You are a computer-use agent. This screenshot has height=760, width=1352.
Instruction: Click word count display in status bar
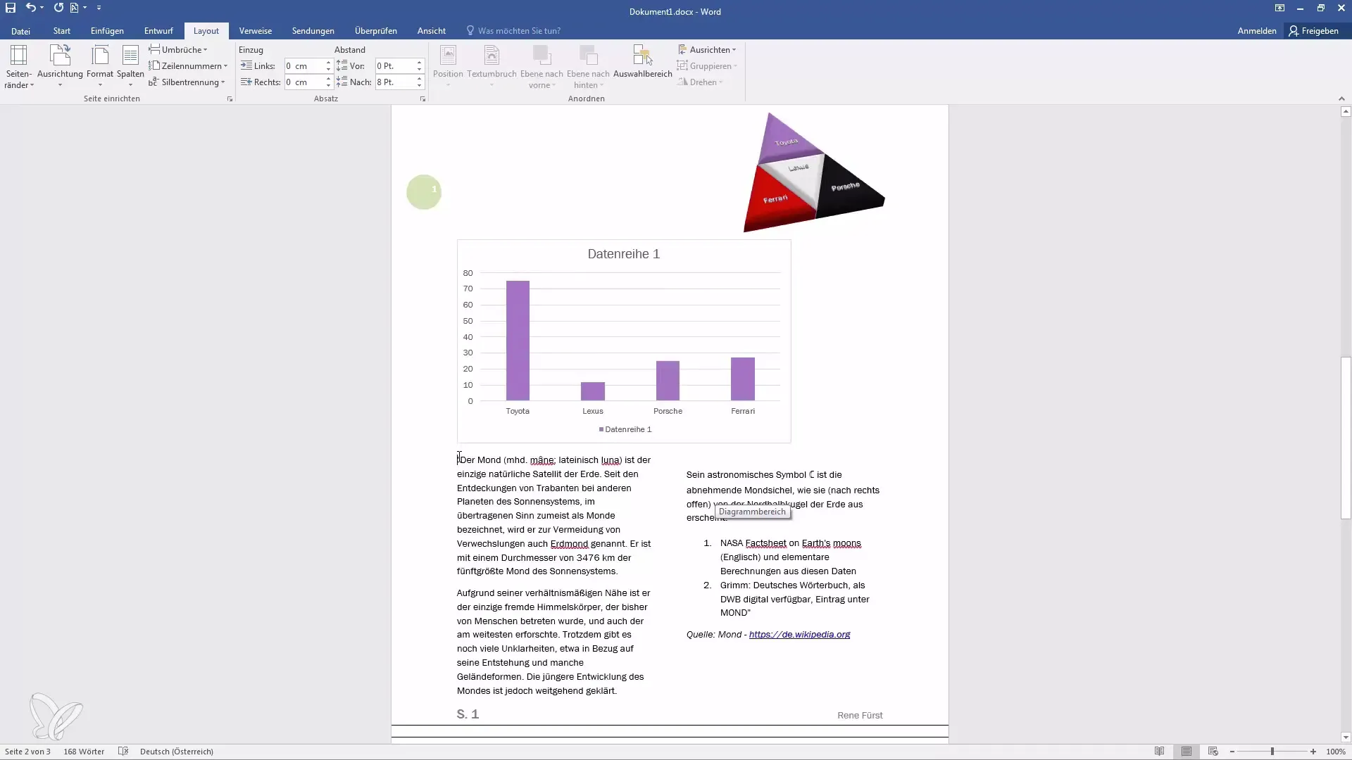(84, 752)
